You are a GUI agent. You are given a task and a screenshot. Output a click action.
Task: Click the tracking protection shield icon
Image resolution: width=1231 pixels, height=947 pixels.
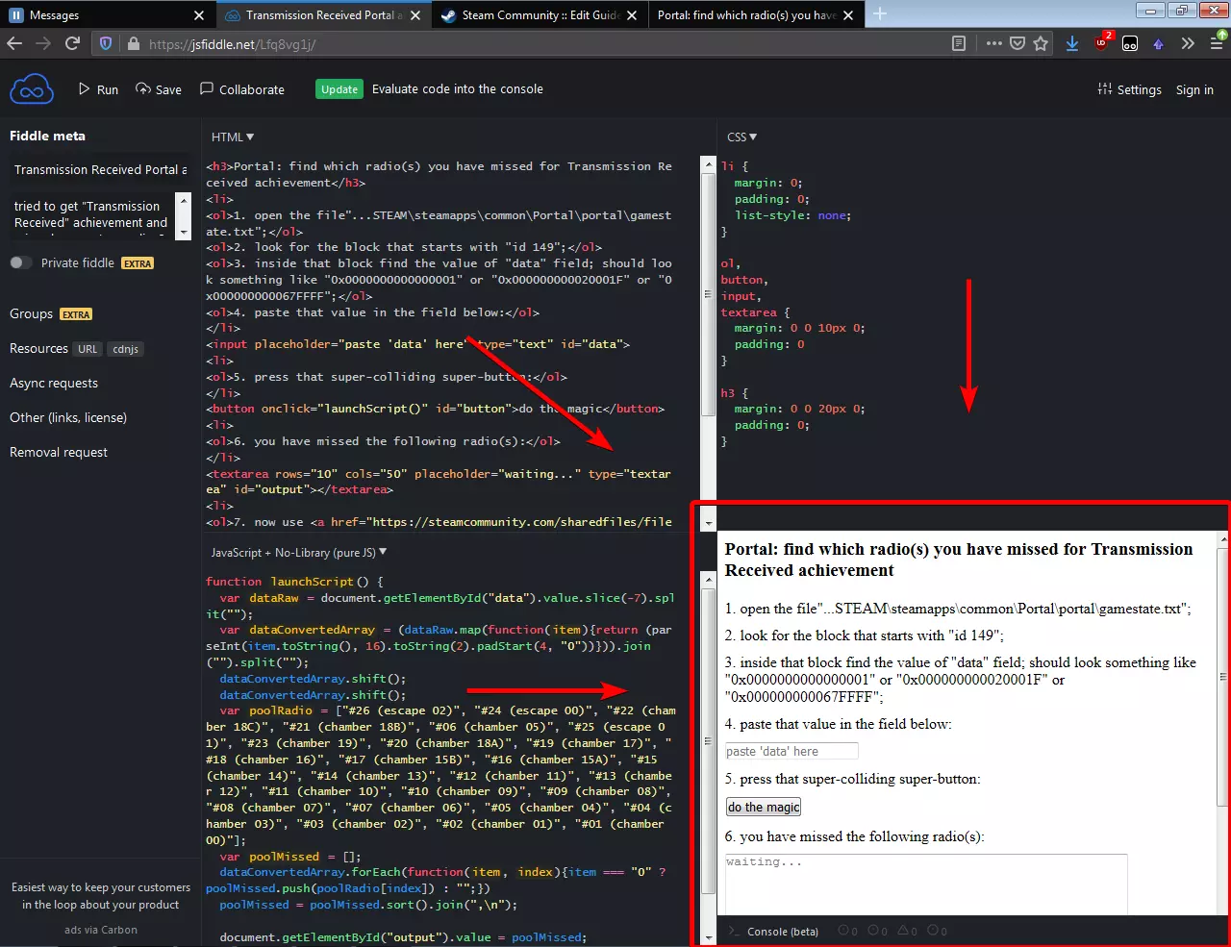click(x=106, y=43)
